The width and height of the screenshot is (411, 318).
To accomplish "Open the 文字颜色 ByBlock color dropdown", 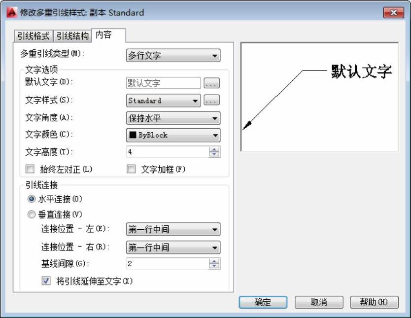I will pos(173,135).
